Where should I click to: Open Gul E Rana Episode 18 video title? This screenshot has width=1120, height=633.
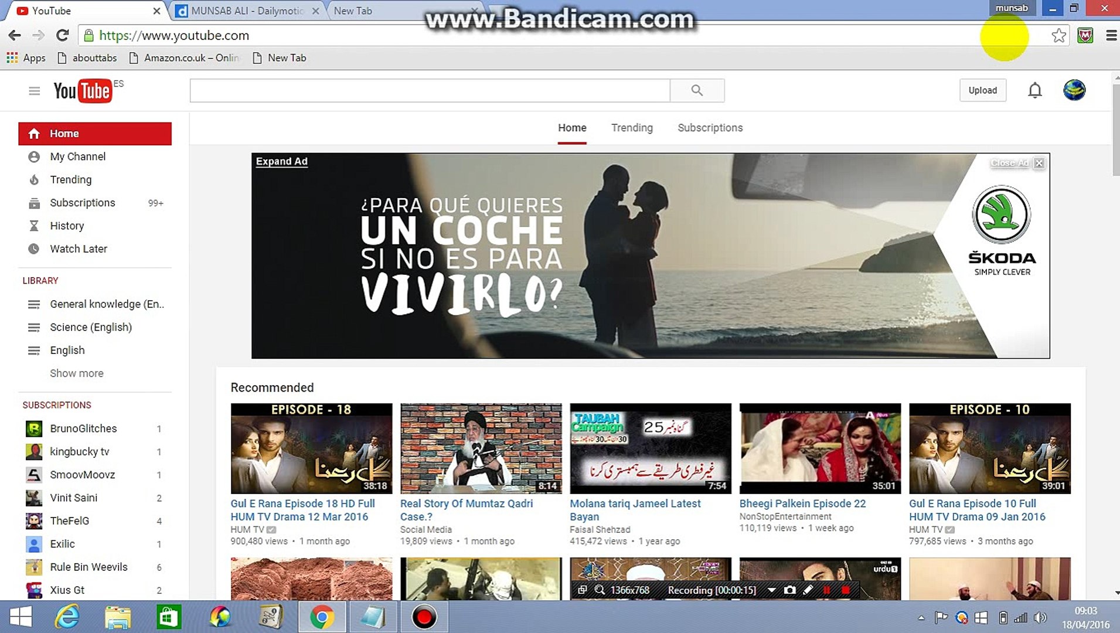click(302, 510)
